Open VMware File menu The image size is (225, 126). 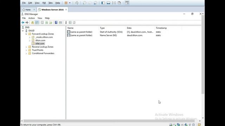coord(24,3)
